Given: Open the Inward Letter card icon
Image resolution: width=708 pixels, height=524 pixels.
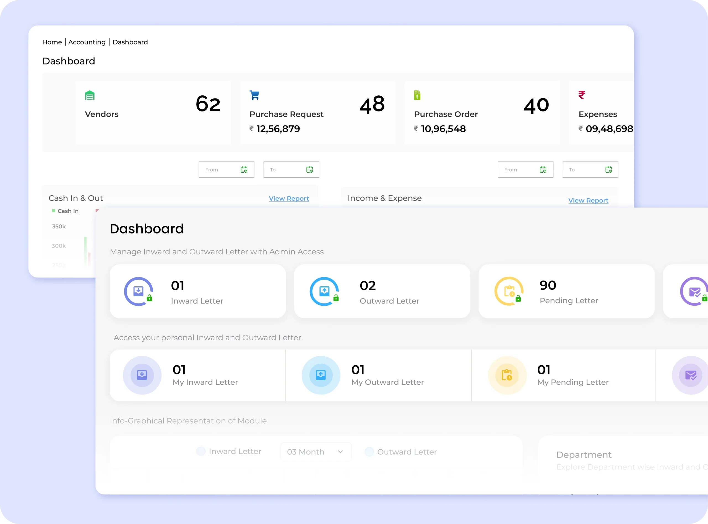Looking at the screenshot, I should point(139,291).
